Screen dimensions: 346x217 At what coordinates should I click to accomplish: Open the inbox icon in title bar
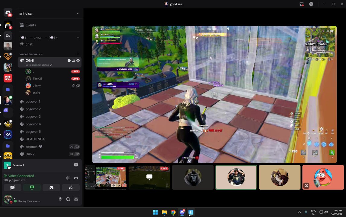click(301, 4)
